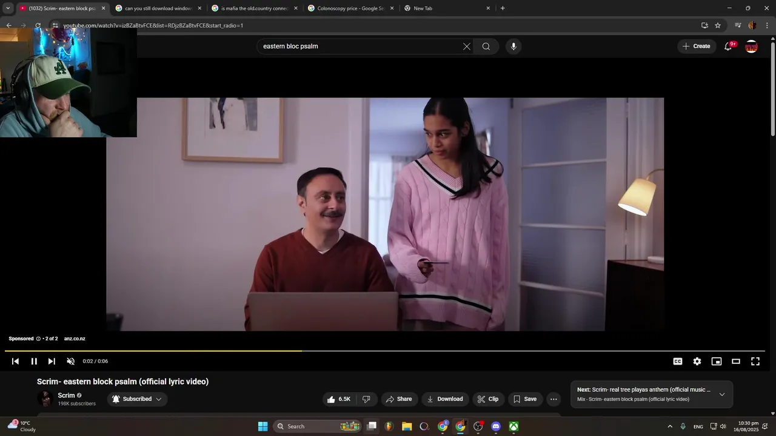
Task: Open the Scrim channel avatar
Action: tap(45, 398)
